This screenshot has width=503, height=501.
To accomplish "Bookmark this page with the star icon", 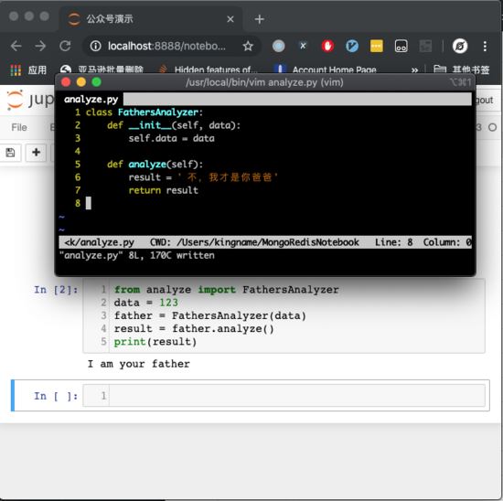I will (248, 47).
